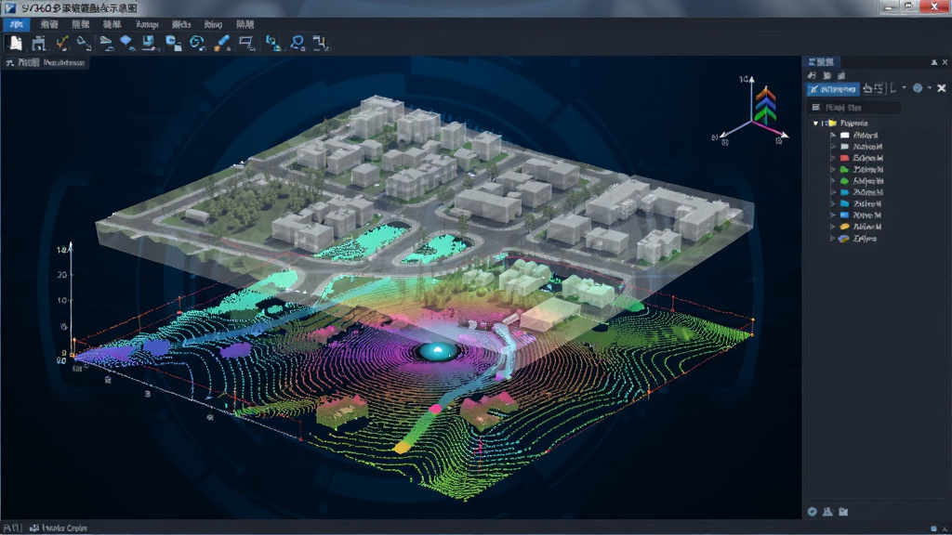The height and width of the screenshot is (535, 952).
Task: Click the blue diamond shape toolbar icon
Action: click(126, 43)
